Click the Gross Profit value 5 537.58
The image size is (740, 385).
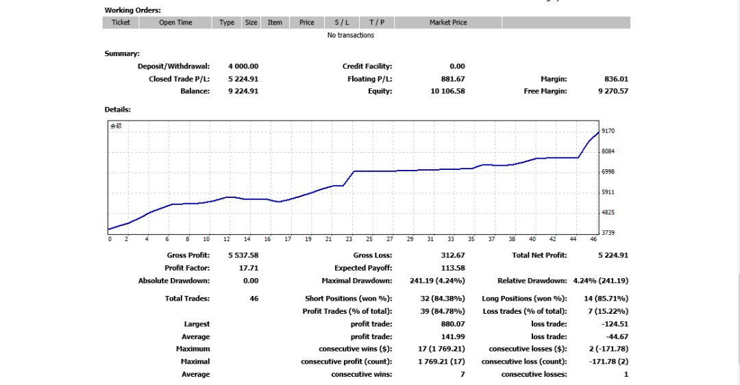[x=243, y=255]
